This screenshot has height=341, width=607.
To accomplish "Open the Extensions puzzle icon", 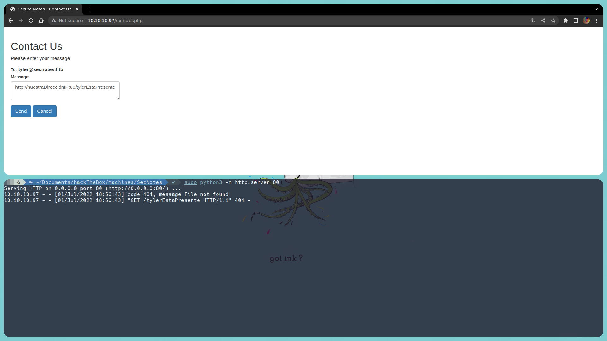I will pyautogui.click(x=566, y=21).
